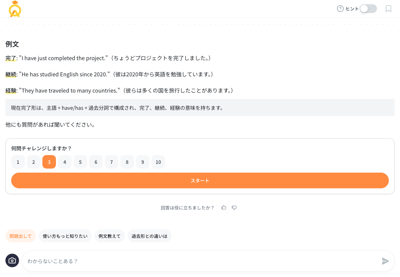
Task: Select the 問題出して suggestion chip
Action: click(x=21, y=236)
